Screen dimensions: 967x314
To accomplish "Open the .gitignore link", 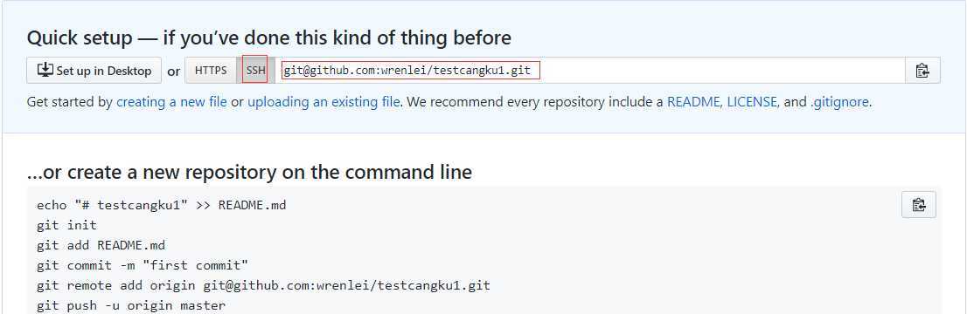I will coord(839,102).
